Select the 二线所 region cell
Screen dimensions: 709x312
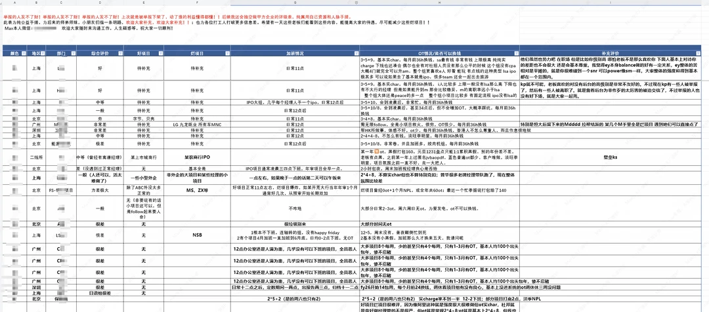(x=35, y=158)
